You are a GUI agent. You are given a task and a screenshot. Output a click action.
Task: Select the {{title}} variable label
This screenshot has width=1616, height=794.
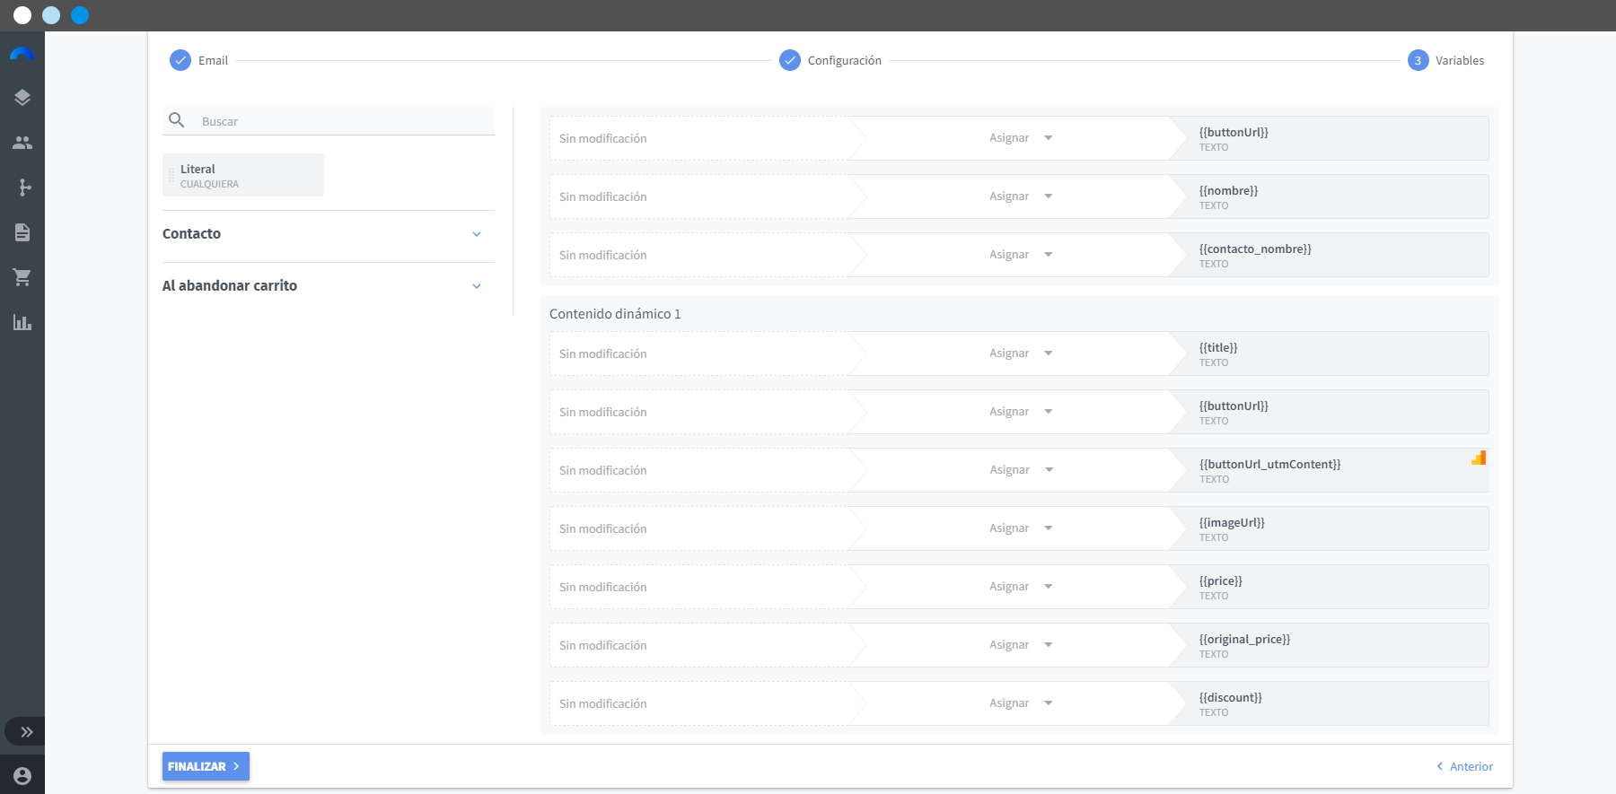[x=1218, y=347]
